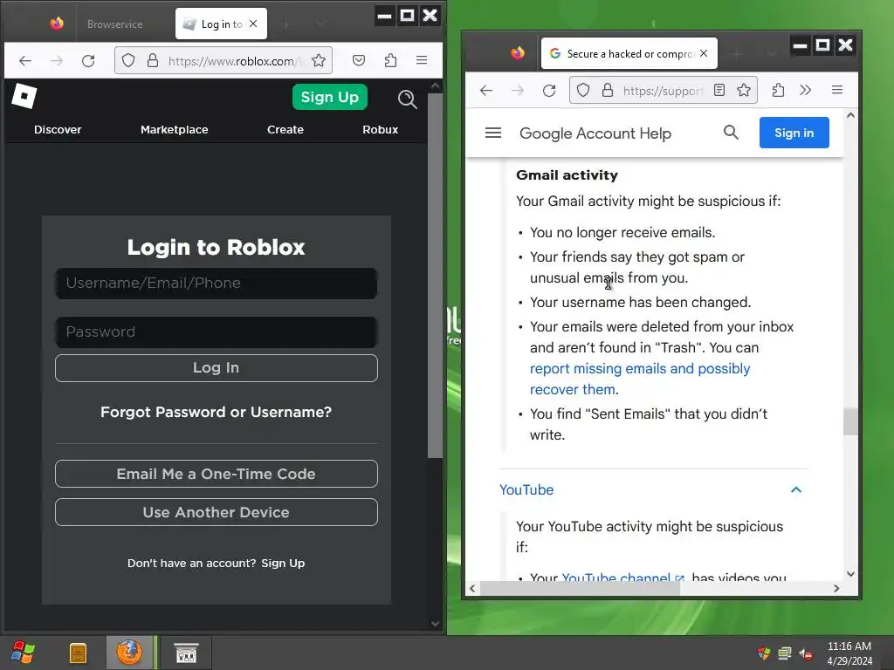
Task: Go back in the Roblox browser window
Action: pyautogui.click(x=25, y=60)
